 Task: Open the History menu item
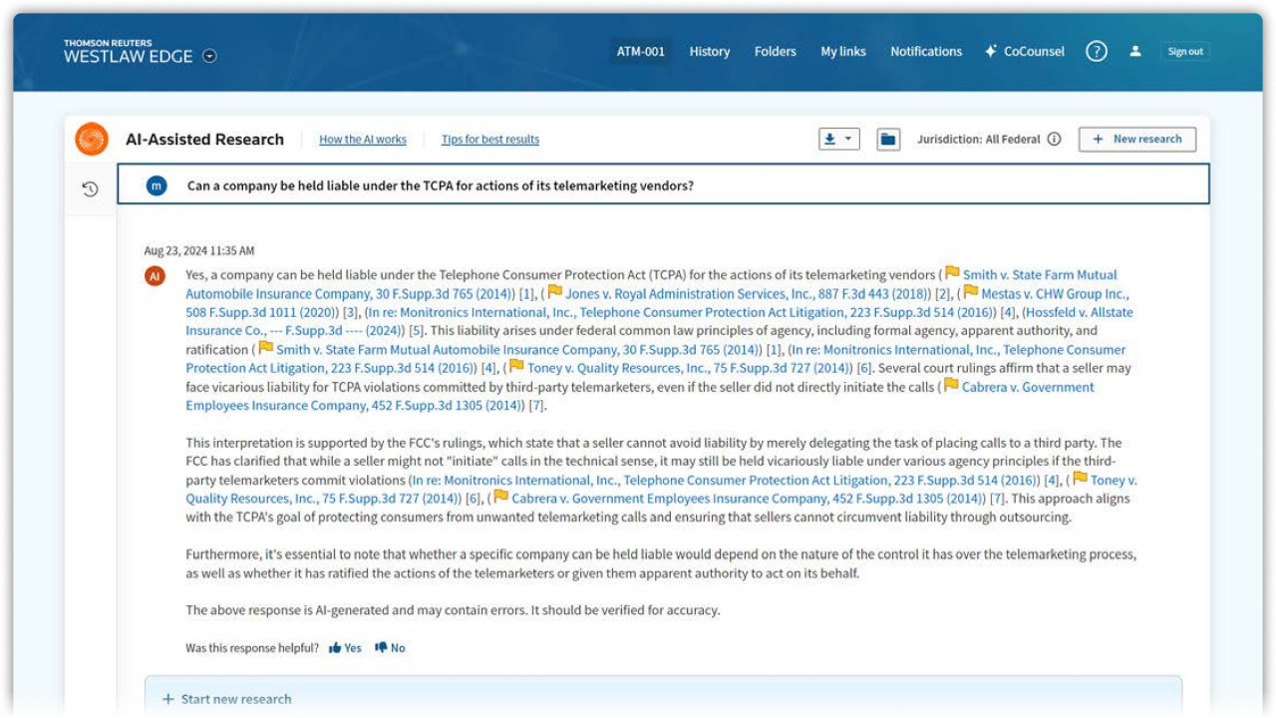click(x=709, y=52)
